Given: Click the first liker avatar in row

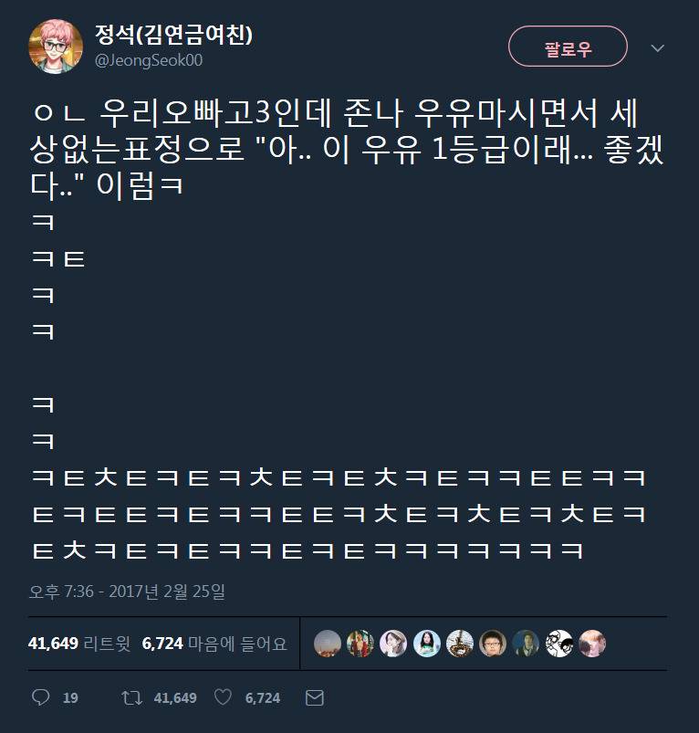Looking at the screenshot, I should pyautogui.click(x=328, y=644).
